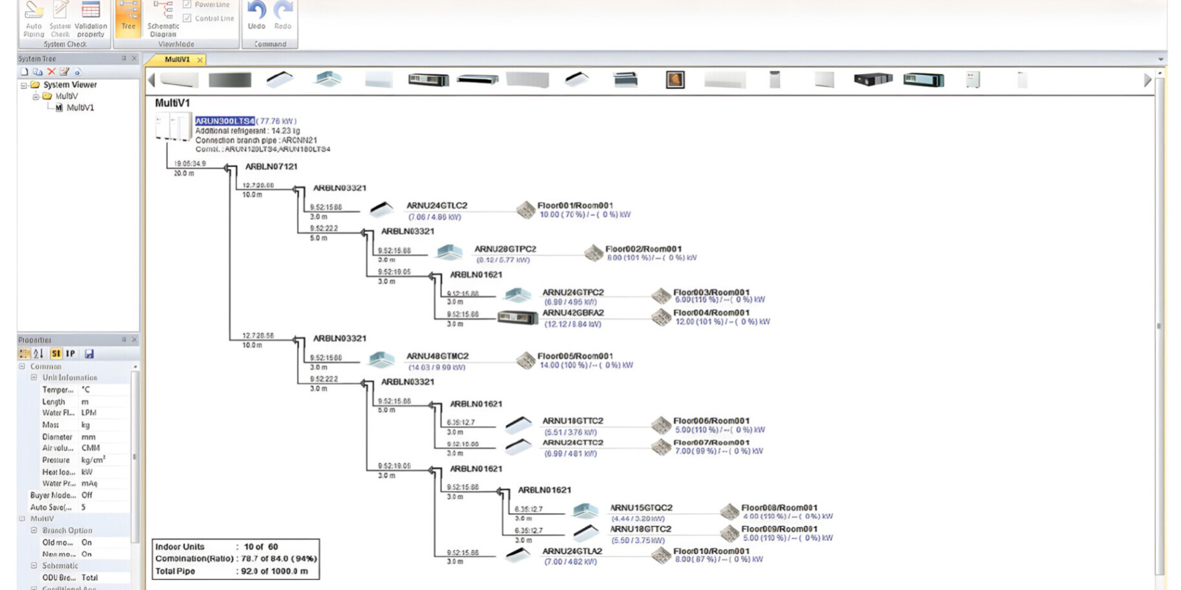Advance the unit palette with right arrow
The image size is (1181, 590).
[1147, 80]
